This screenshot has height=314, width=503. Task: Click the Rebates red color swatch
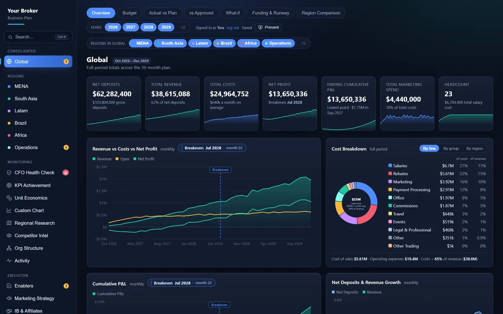tap(390, 174)
